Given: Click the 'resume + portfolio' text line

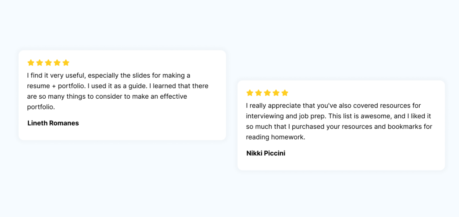Looking at the screenshot, I should (117, 86).
